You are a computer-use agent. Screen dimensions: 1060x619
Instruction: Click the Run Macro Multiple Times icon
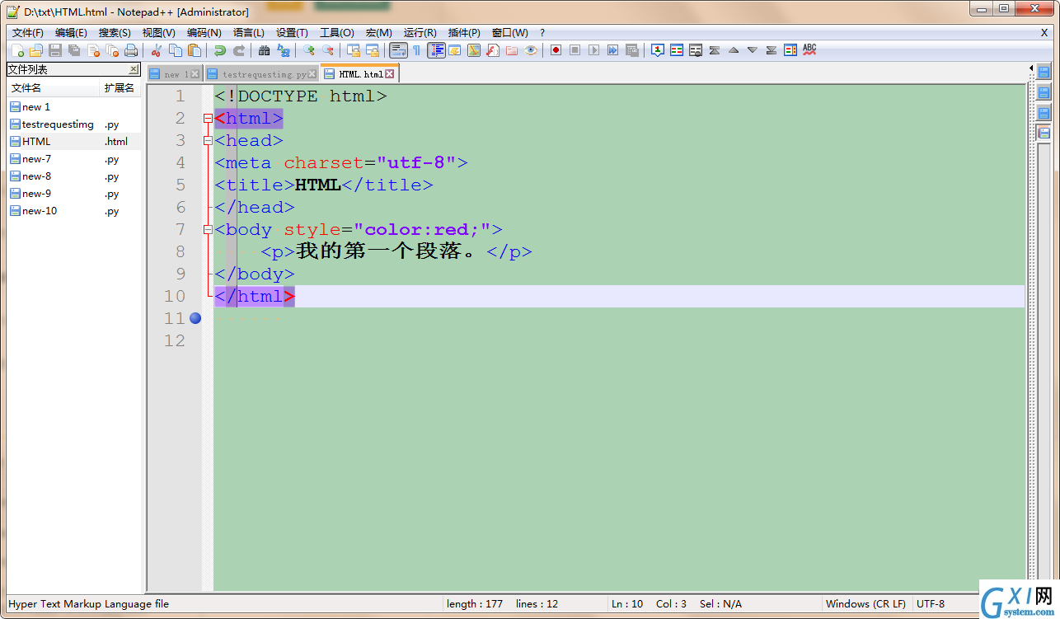tap(613, 50)
